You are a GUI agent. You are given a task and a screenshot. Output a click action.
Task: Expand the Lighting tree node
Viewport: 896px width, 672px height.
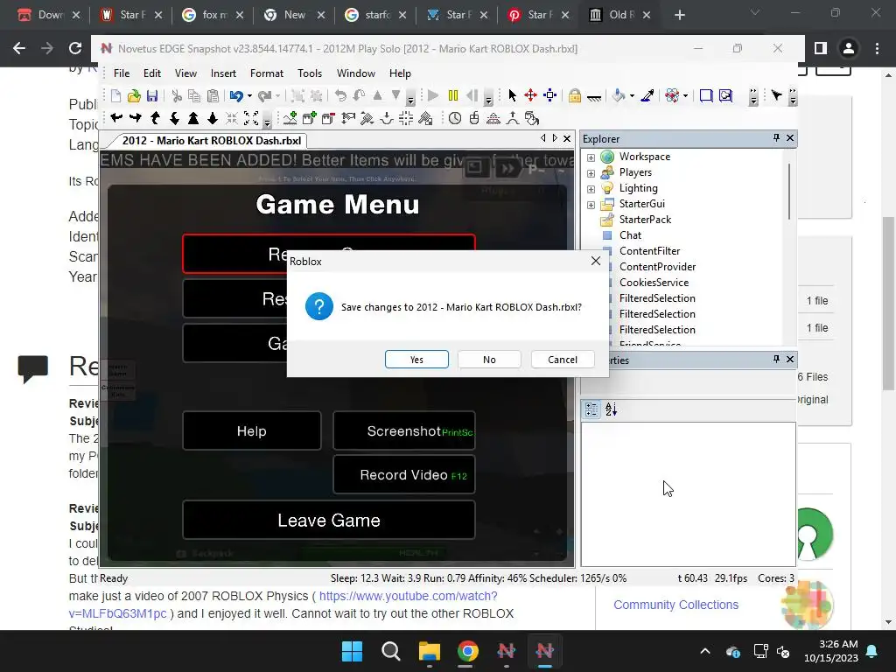[x=591, y=189]
